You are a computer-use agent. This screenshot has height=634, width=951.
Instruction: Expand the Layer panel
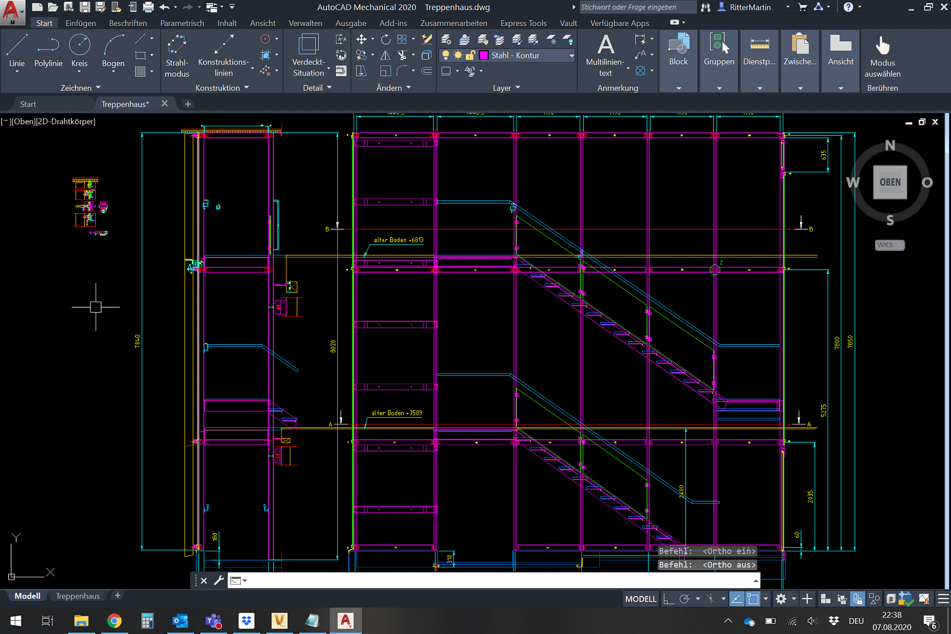point(507,87)
